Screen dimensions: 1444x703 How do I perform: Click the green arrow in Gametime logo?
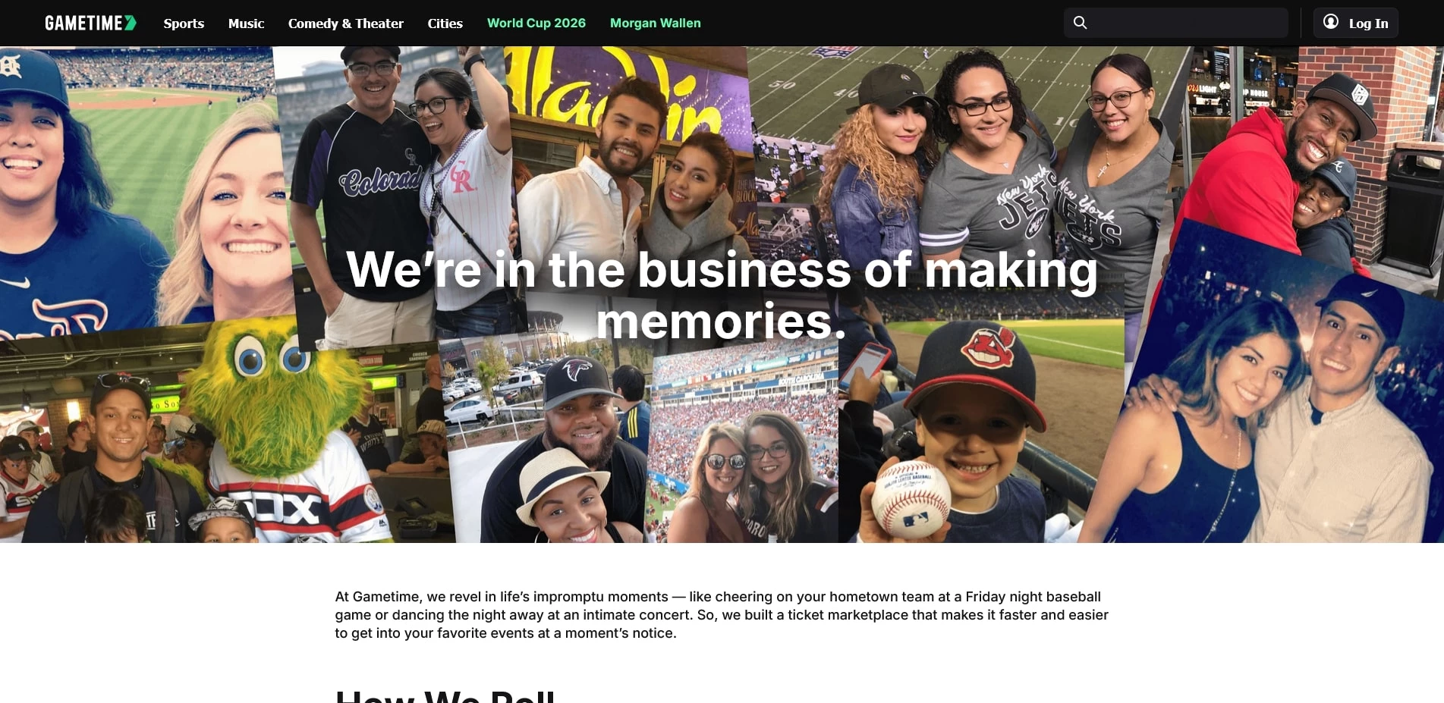(x=131, y=23)
